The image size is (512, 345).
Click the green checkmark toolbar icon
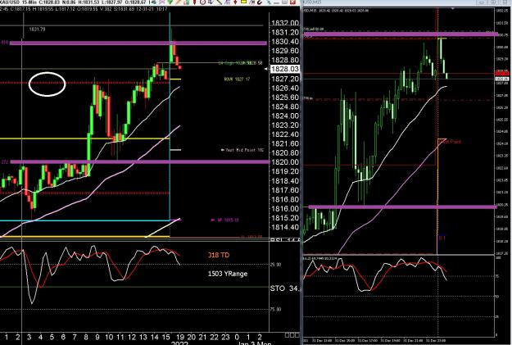coord(170,2)
